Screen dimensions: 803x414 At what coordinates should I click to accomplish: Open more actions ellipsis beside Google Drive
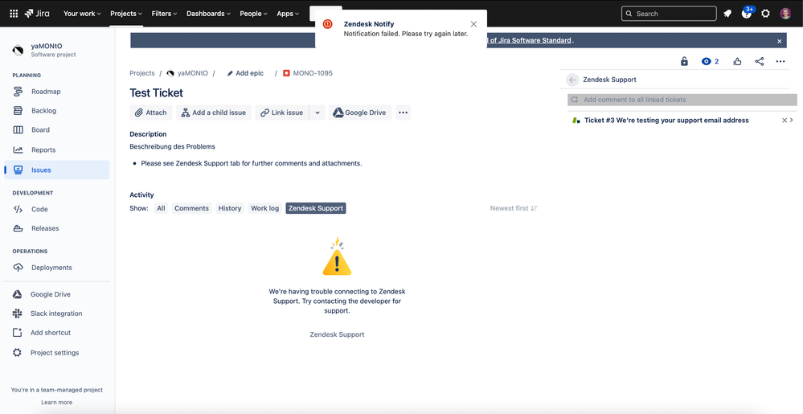(403, 113)
